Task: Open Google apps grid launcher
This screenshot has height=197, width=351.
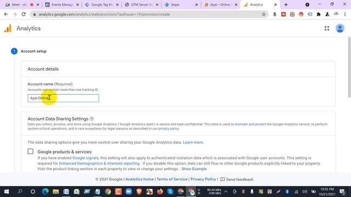Action: [327, 28]
